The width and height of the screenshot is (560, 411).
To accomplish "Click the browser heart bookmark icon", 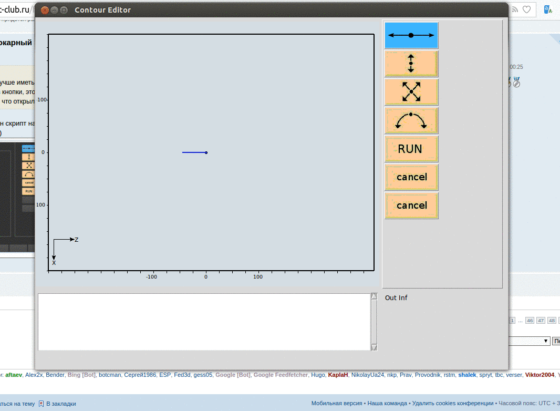I will pos(526,9).
